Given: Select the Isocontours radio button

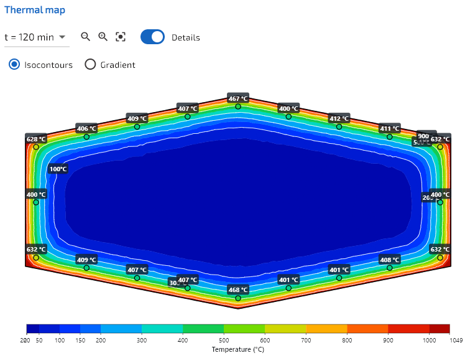Looking at the screenshot, I should point(14,64).
